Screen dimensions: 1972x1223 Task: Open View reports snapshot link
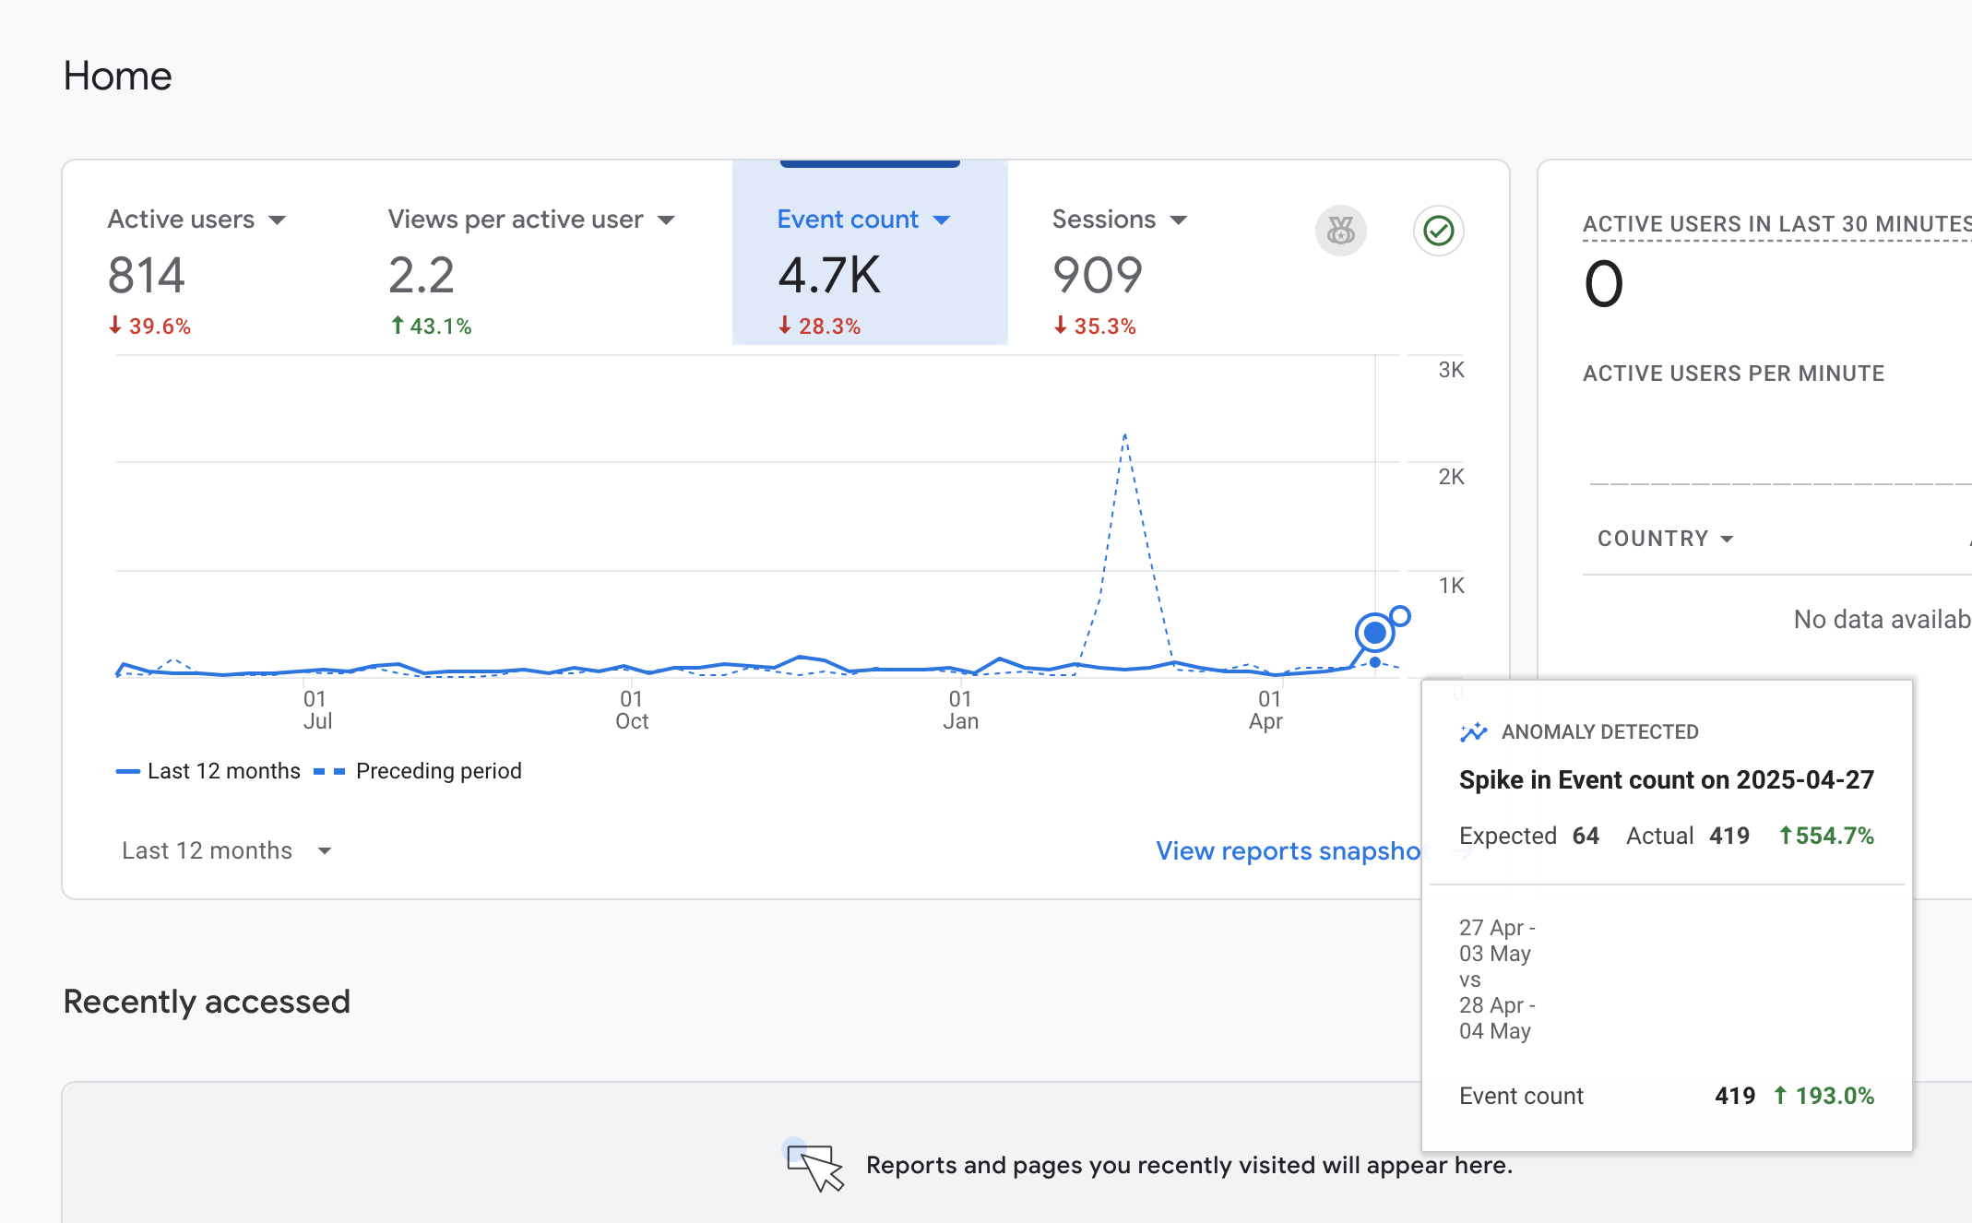click(x=1289, y=850)
